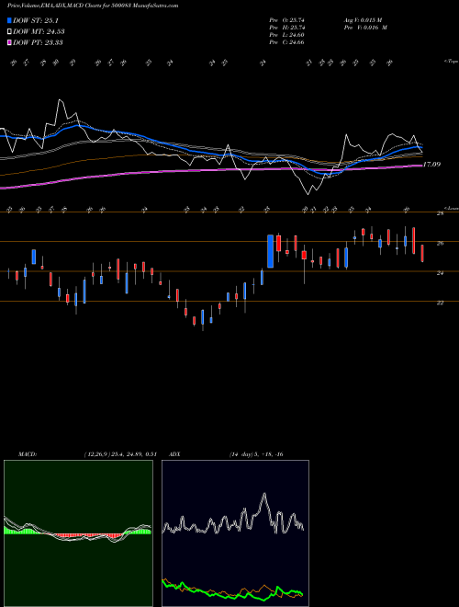Click the blue DOW ST legend swatch
The width and height of the screenshot is (459, 607).
click(x=10, y=21)
